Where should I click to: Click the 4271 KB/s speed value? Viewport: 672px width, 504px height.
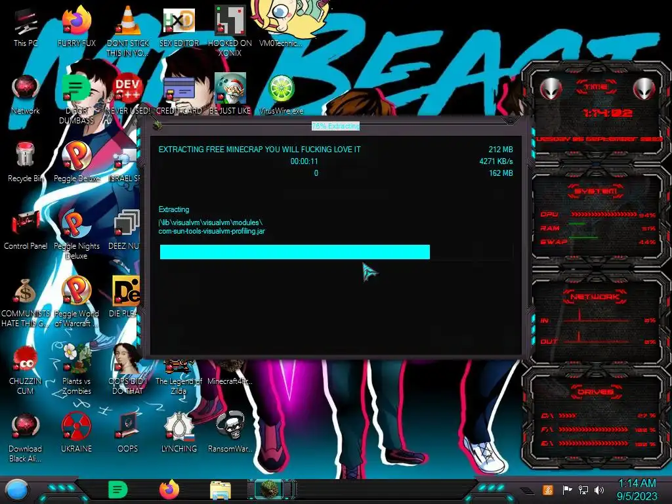pos(496,161)
